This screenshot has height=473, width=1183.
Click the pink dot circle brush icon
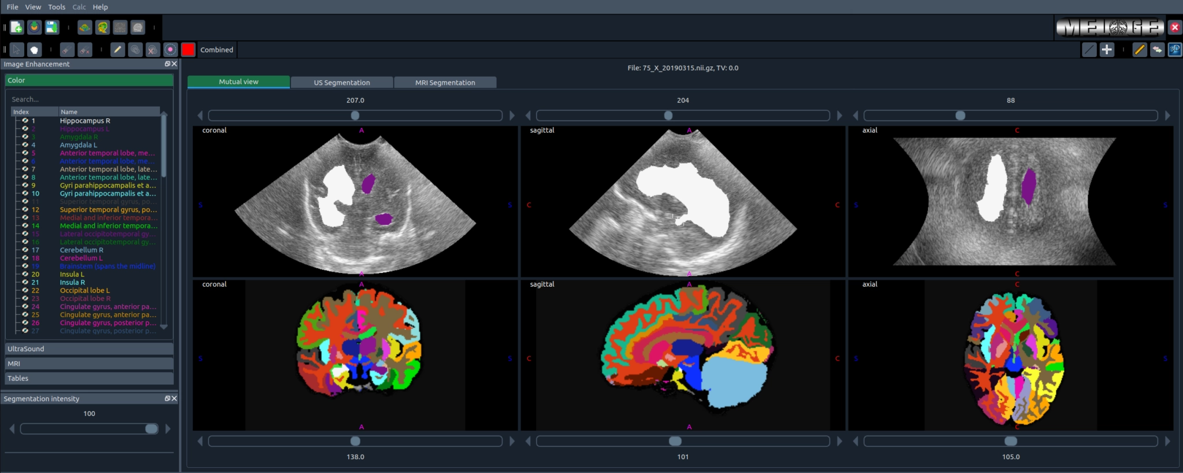tap(170, 50)
